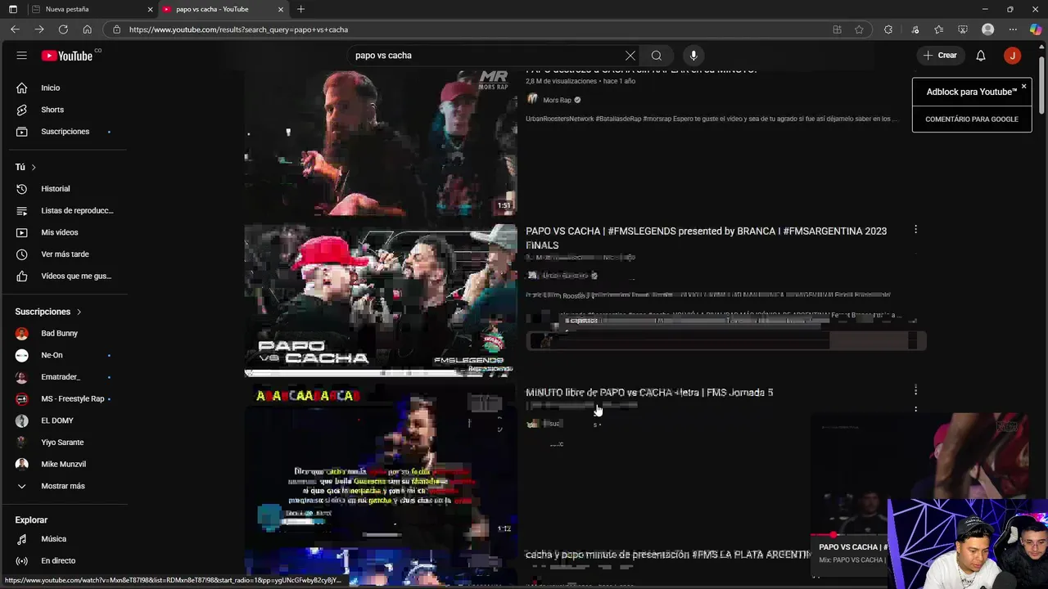Close the Adblock para Youtube popup

(1023, 86)
